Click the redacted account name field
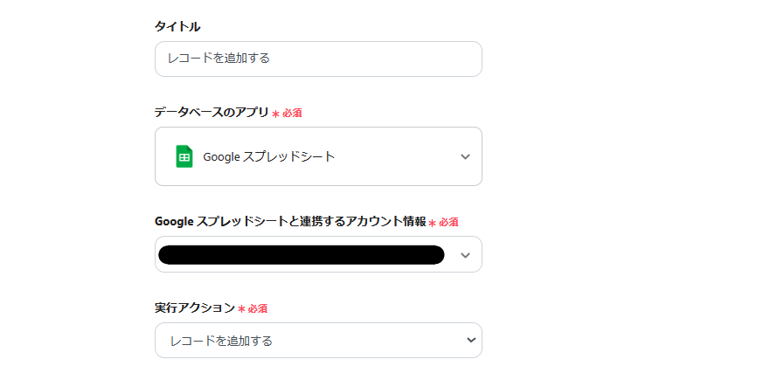This screenshot has height=380, width=784. coord(301,255)
